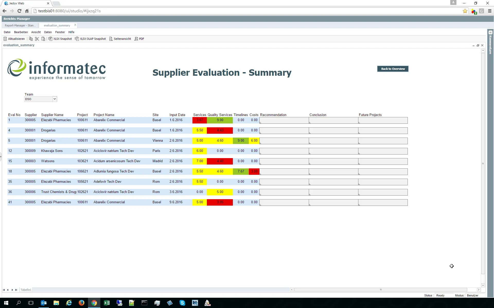Open the Datei menu
Image resolution: width=494 pixels, height=308 pixels.
[7, 32]
